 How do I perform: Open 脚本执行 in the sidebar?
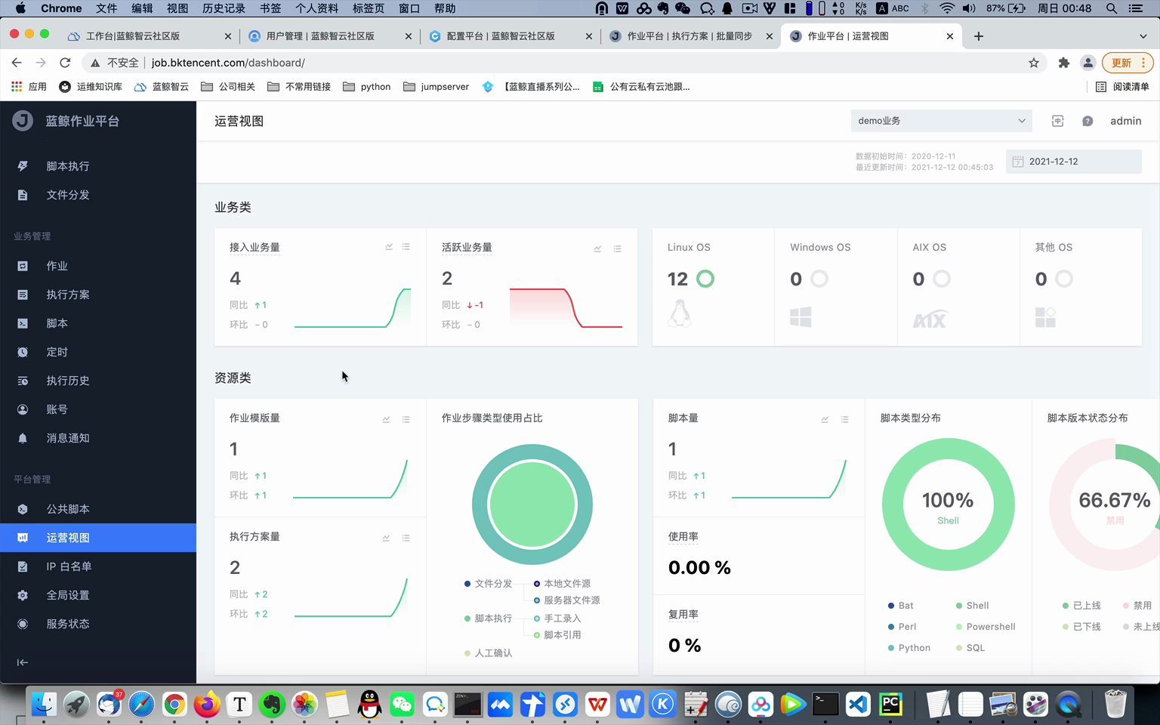pyautogui.click(x=68, y=166)
